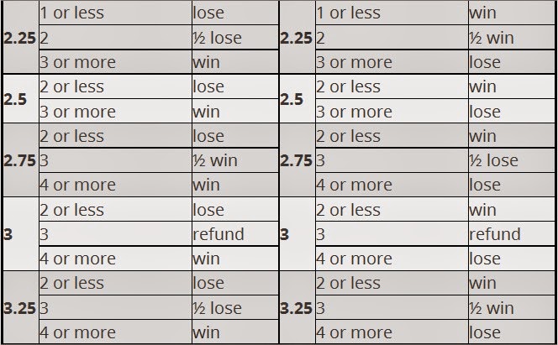
Task: Click "½ win" in right table's 3.25 row
Action: (492, 308)
